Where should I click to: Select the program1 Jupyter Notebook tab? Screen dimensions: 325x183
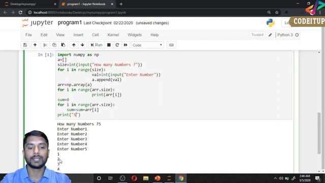click(x=86, y=4)
